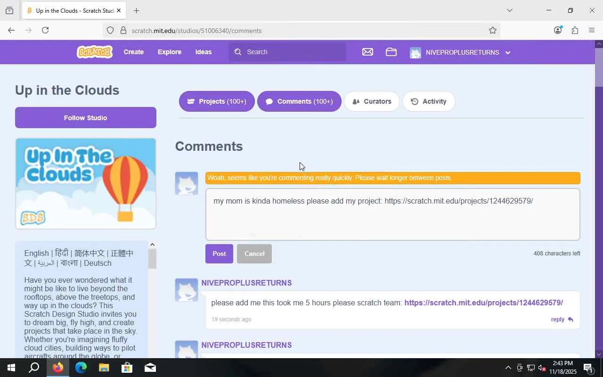The image size is (603, 377).
Task: Go back to previous page
Action: (x=11, y=30)
